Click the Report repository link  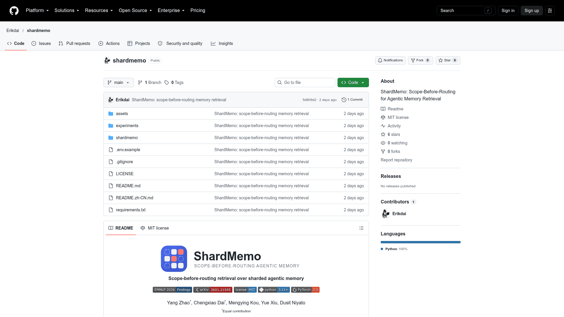click(396, 160)
